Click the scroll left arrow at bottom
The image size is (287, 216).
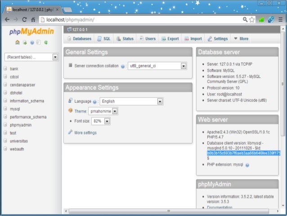point(66,211)
